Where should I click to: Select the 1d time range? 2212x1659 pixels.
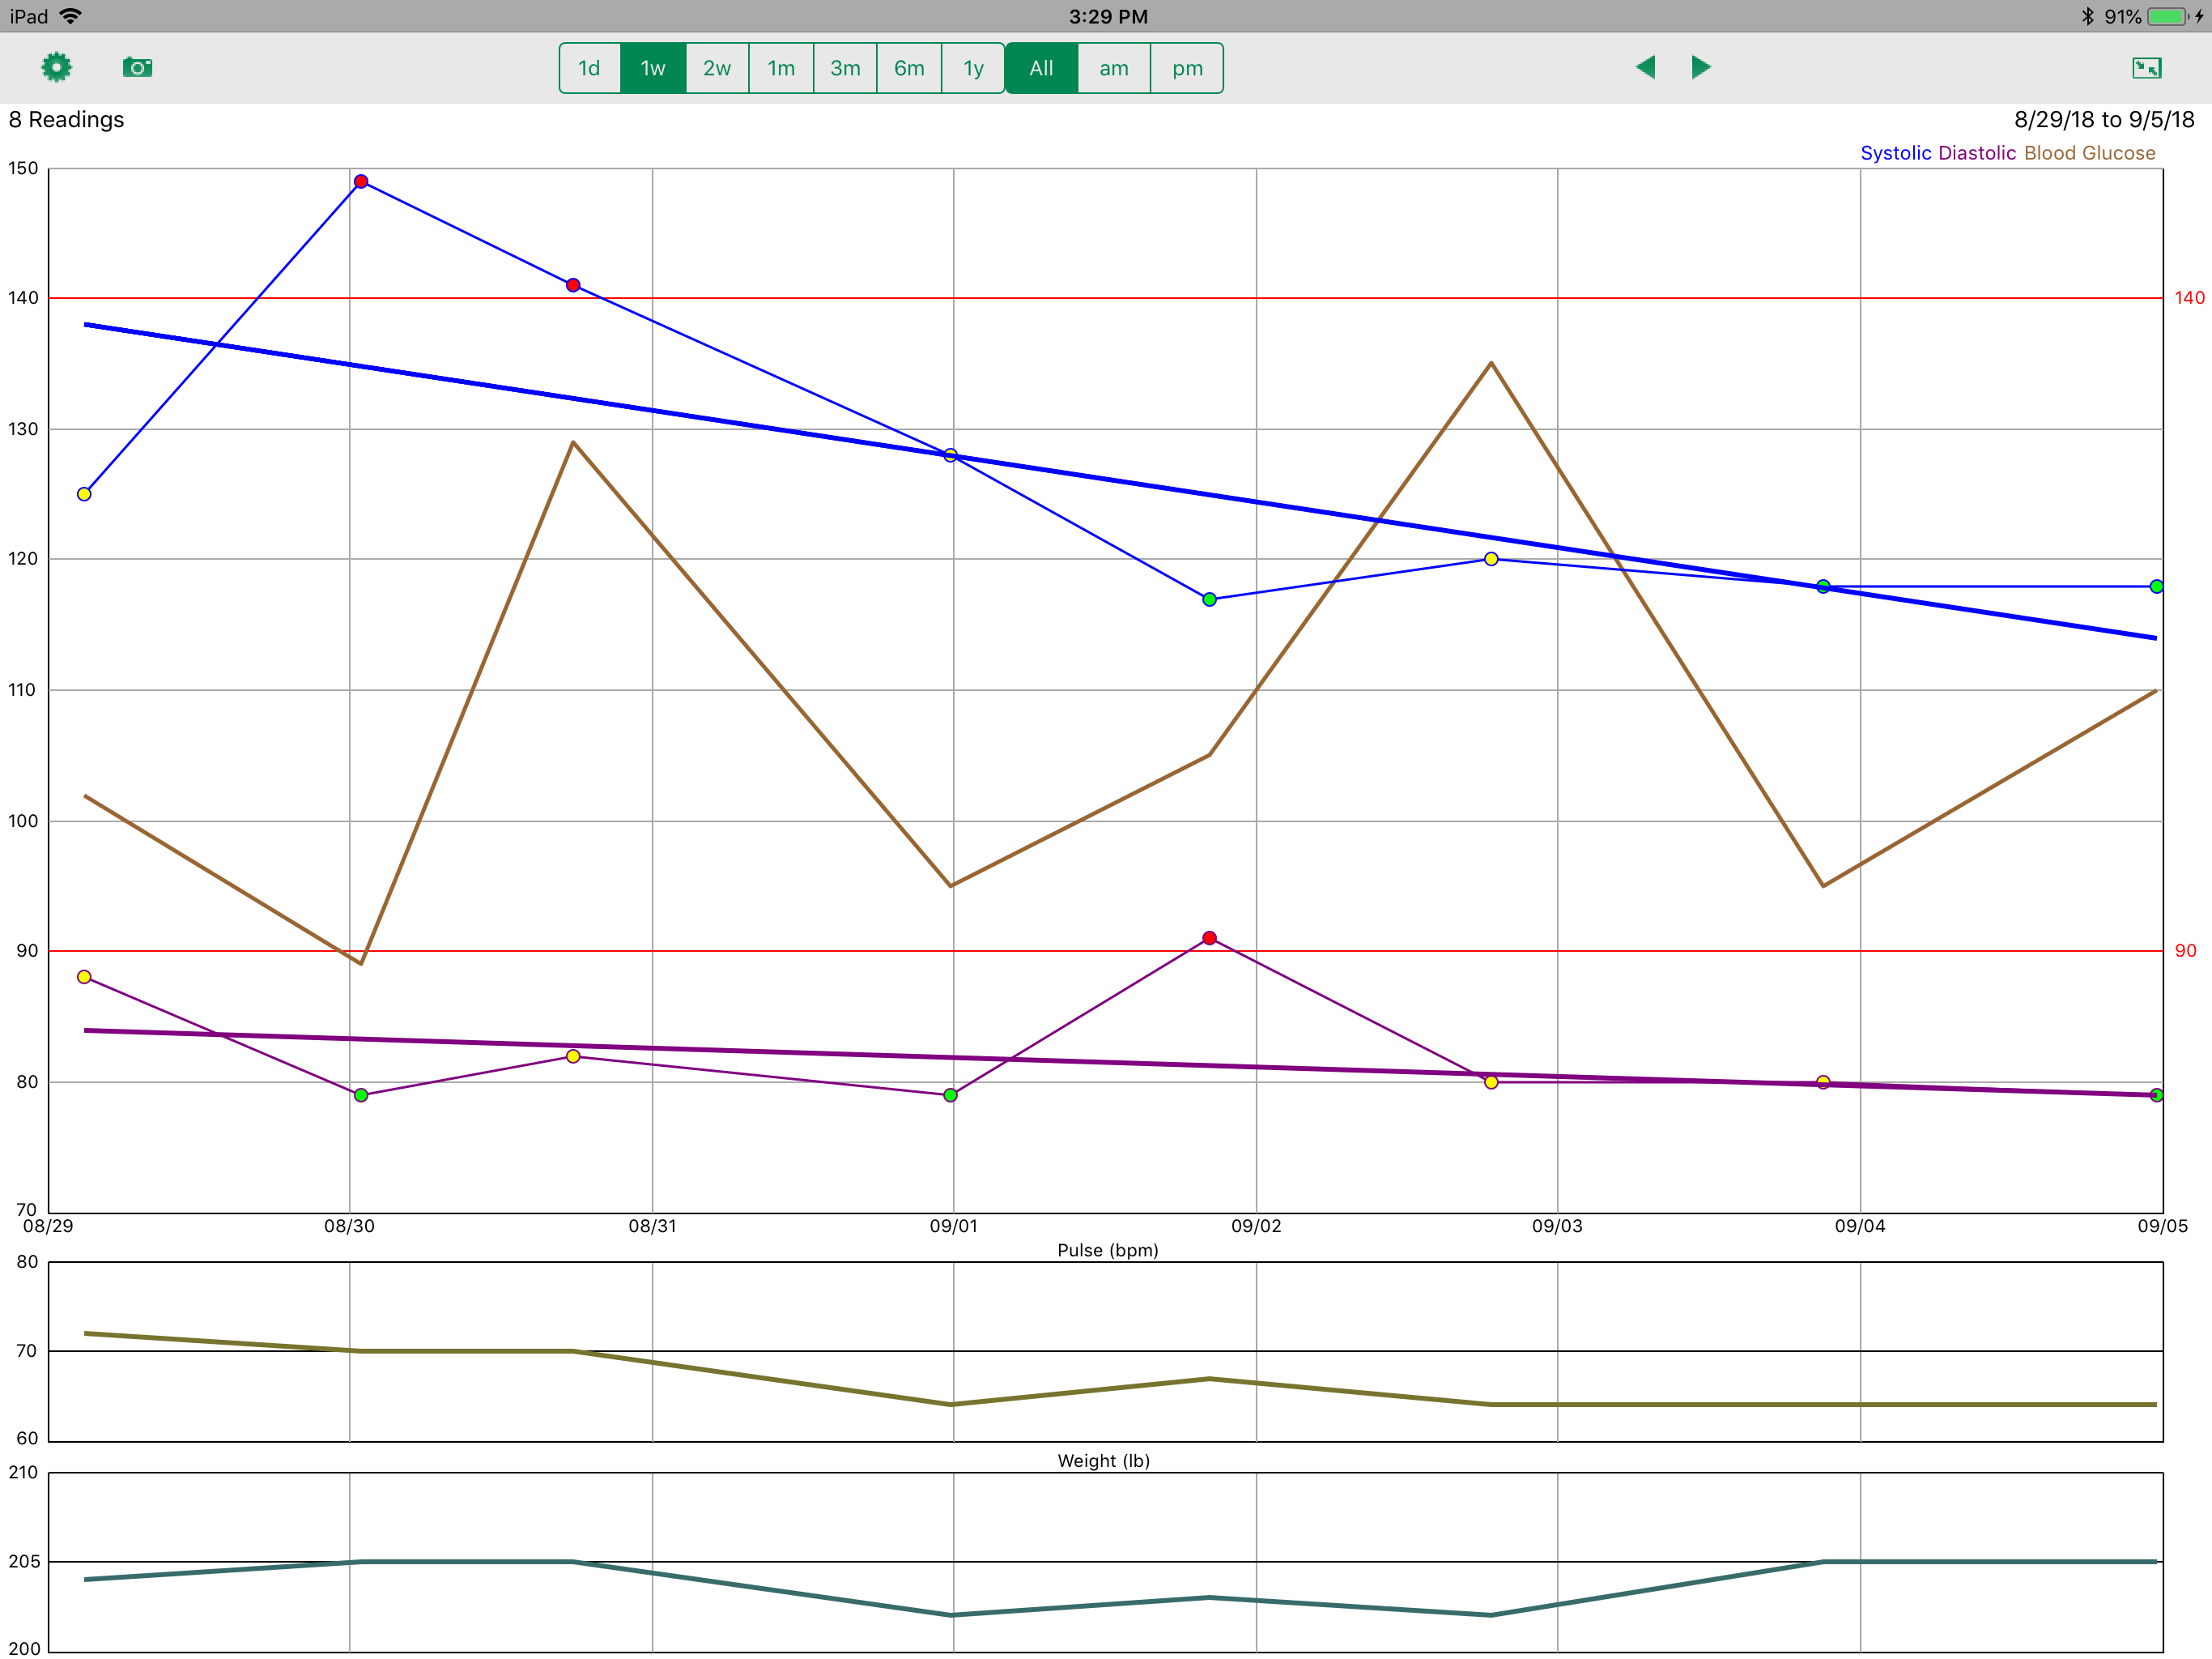[589, 68]
